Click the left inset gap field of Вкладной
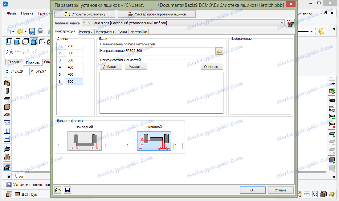339x201 pixels. tap(130, 146)
